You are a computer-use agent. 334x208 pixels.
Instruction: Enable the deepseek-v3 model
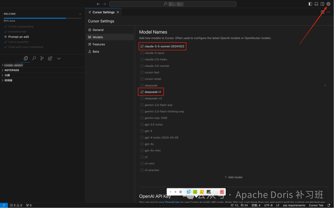click(x=142, y=99)
